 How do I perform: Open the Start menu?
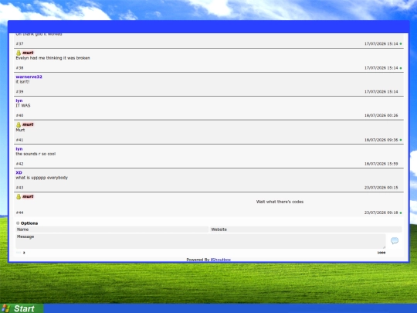(x=22, y=308)
